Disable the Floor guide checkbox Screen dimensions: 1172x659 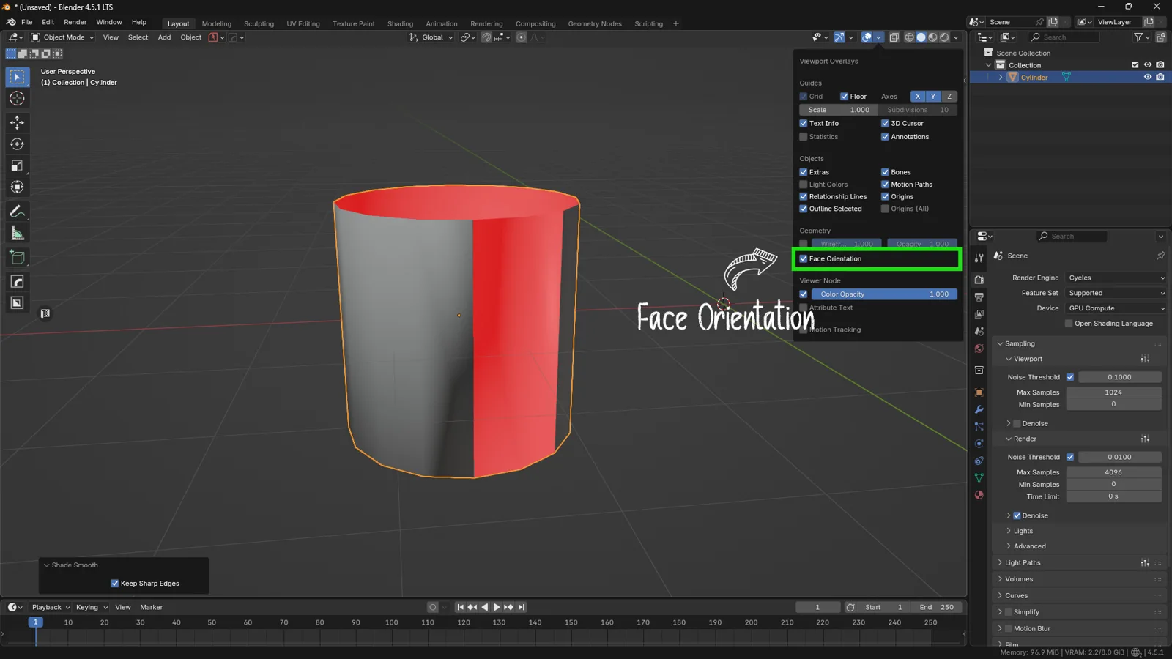845,97
